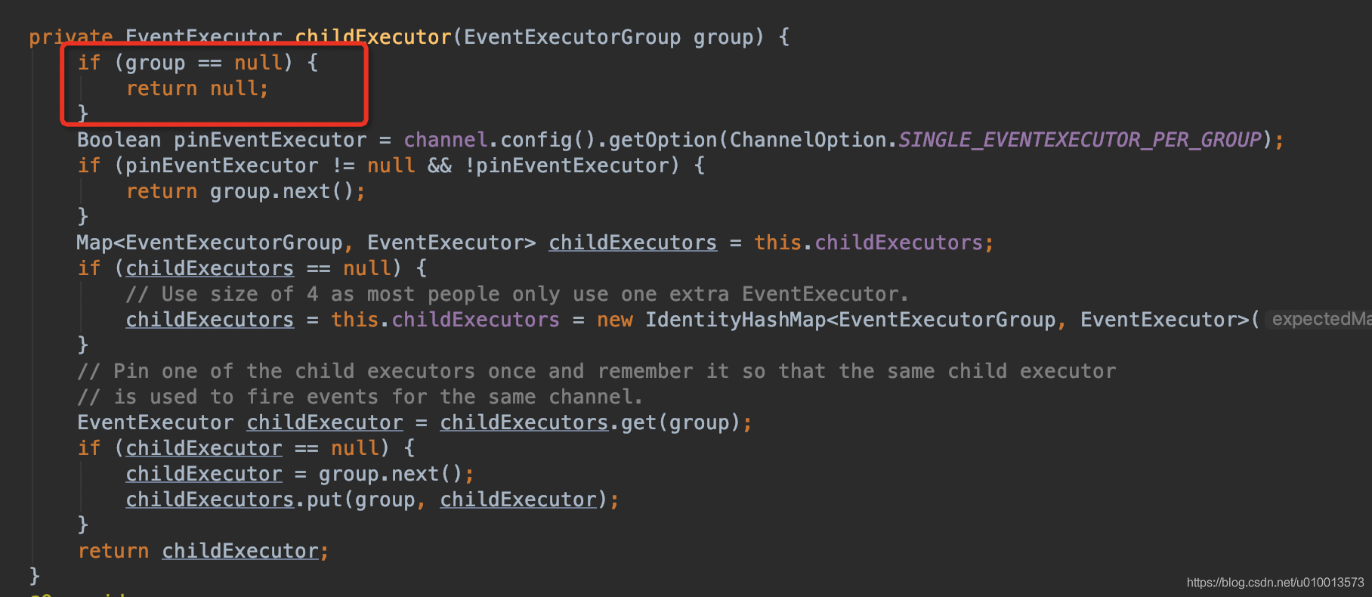
Task: Click the childExecutor method name in signature
Action: click(x=372, y=37)
